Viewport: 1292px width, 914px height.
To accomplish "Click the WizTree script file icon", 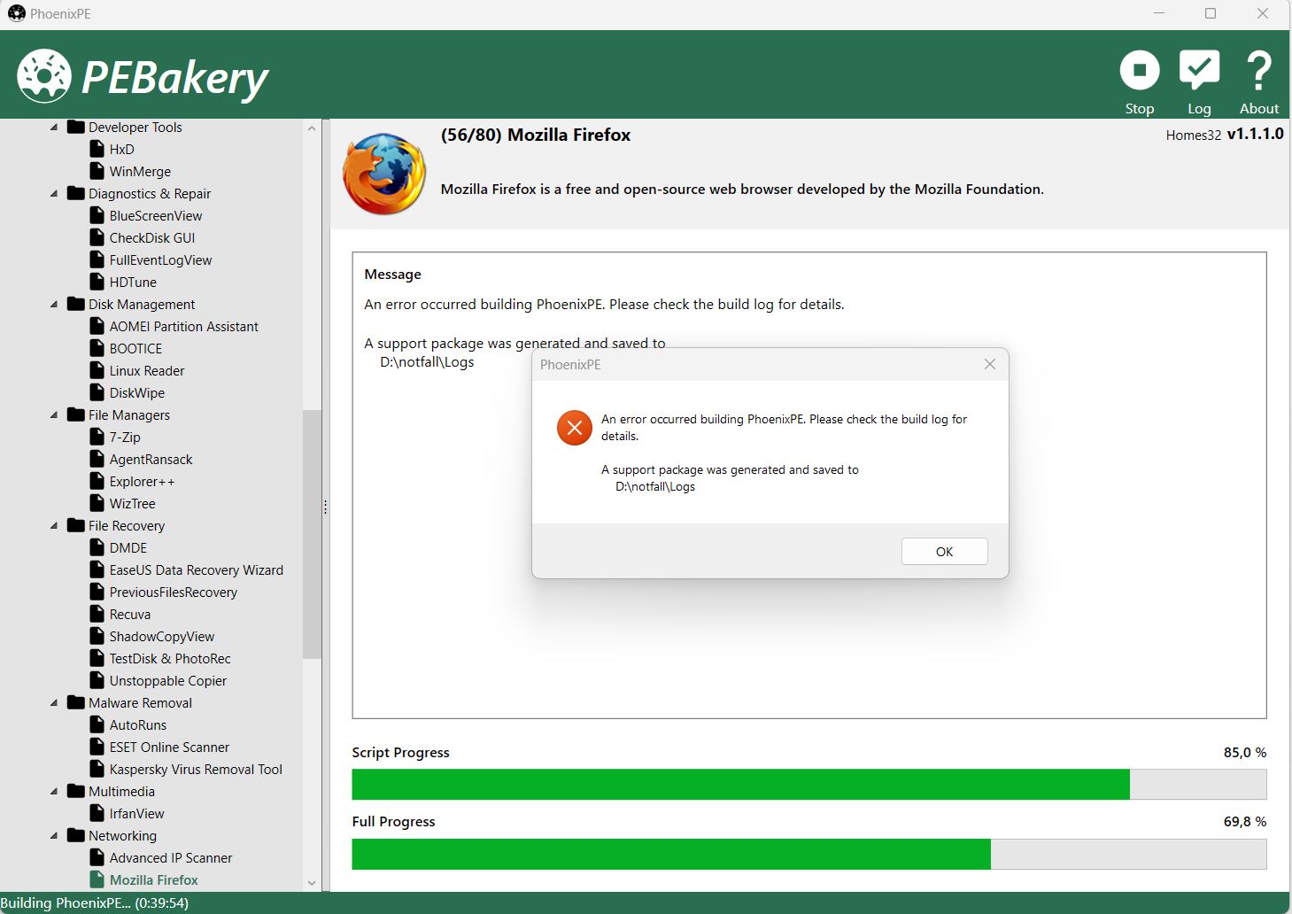I will click(97, 503).
